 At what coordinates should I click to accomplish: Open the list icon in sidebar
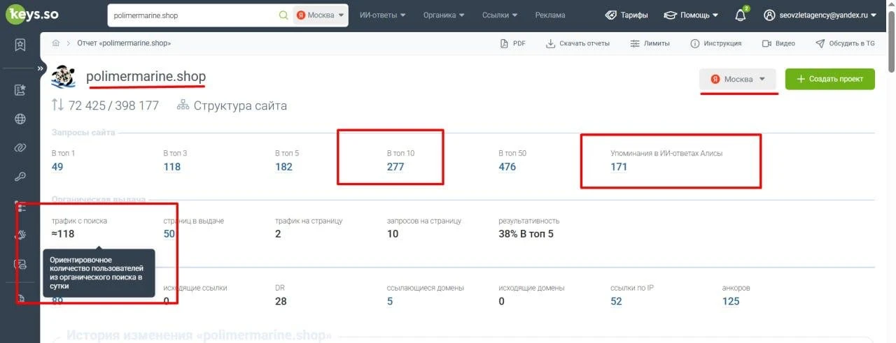[x=21, y=207]
